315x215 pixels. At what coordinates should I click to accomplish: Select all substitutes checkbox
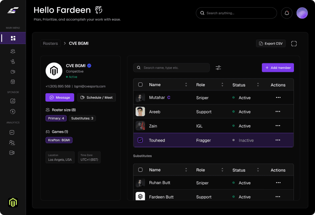140,170
